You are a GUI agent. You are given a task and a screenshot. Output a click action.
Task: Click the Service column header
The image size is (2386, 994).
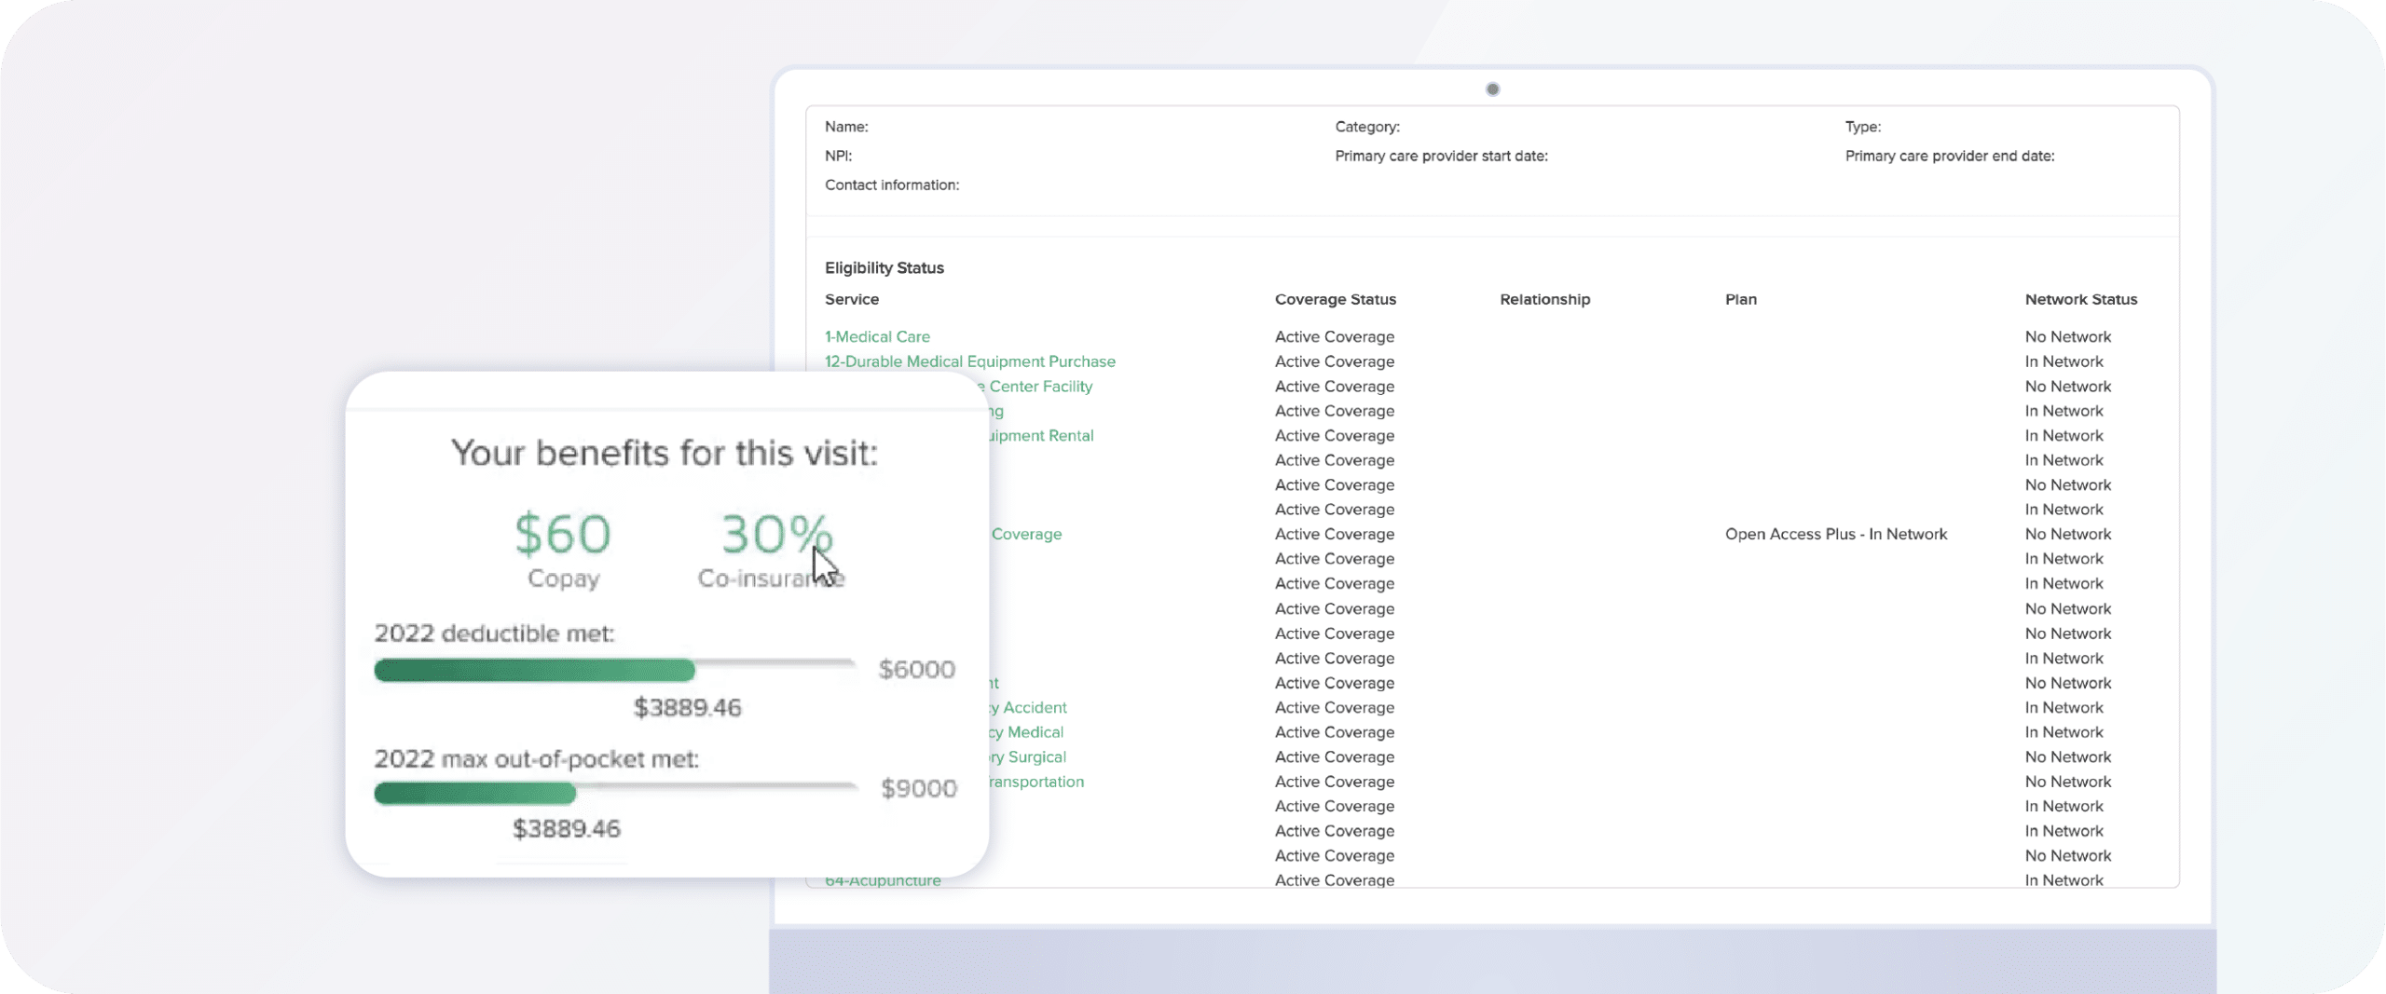[x=851, y=299]
